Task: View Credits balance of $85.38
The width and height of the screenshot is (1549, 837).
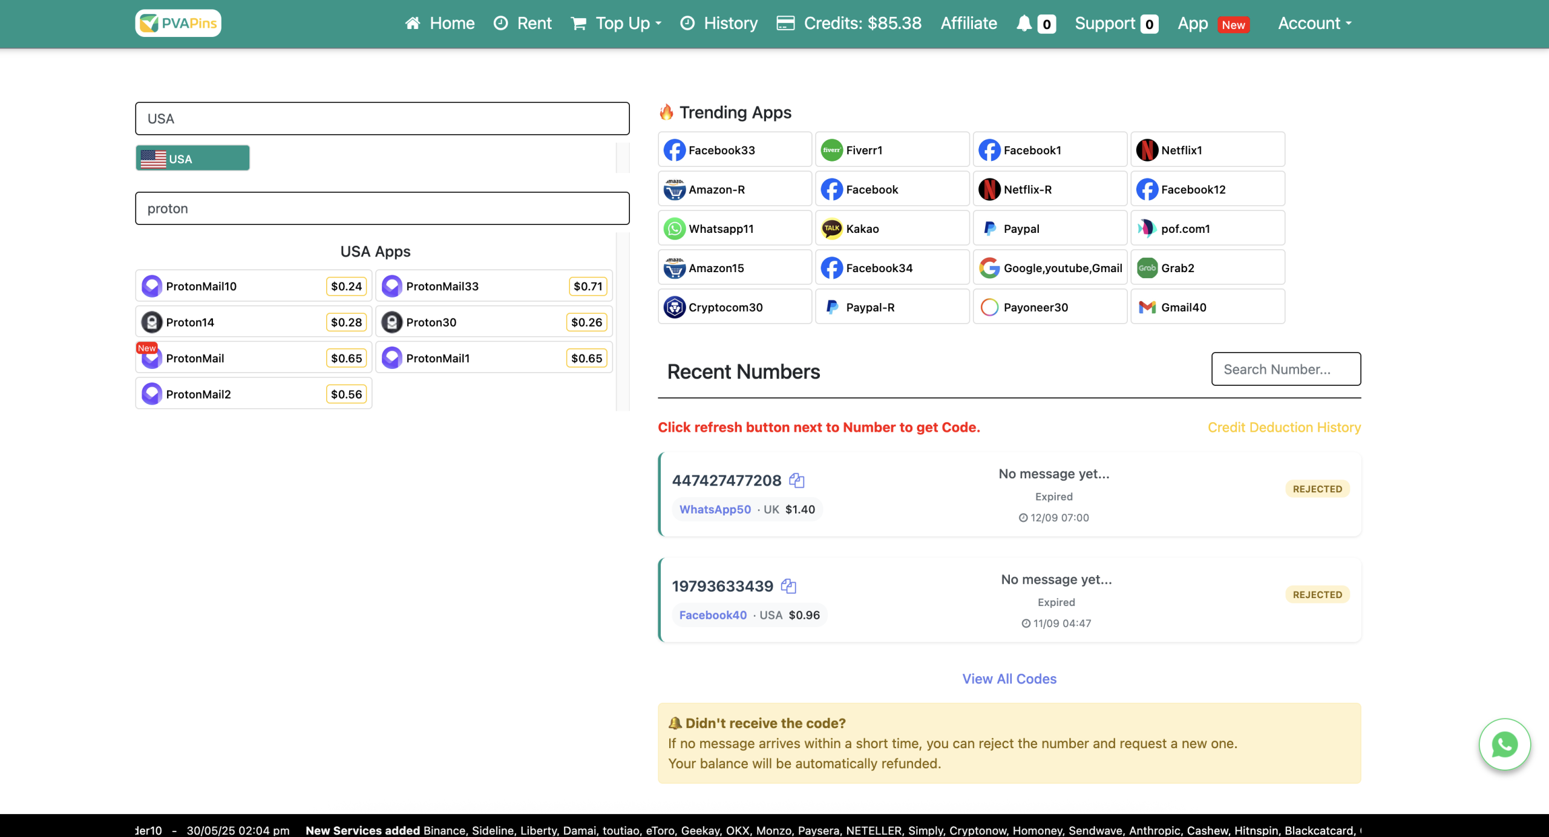Action: point(849,24)
